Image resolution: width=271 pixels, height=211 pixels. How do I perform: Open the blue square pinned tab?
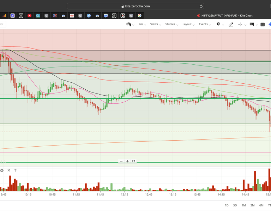(x=12, y=16)
